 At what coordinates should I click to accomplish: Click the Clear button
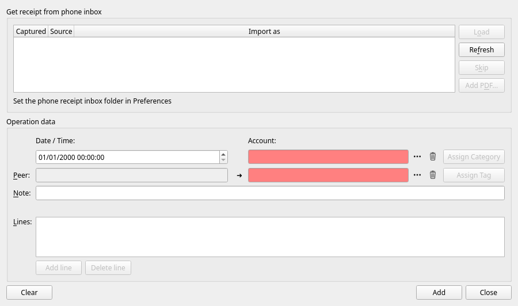[x=29, y=292]
